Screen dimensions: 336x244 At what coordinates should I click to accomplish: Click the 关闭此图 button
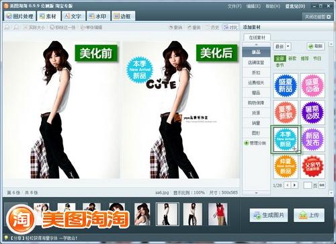pyautogui.click(x=318, y=17)
